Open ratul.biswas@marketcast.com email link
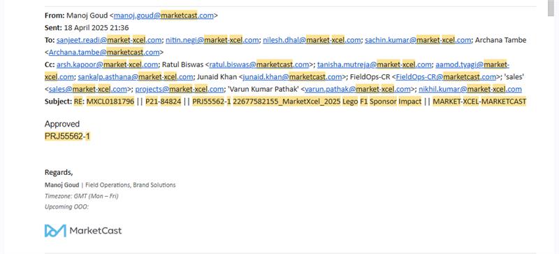The image size is (559, 254). point(259,64)
